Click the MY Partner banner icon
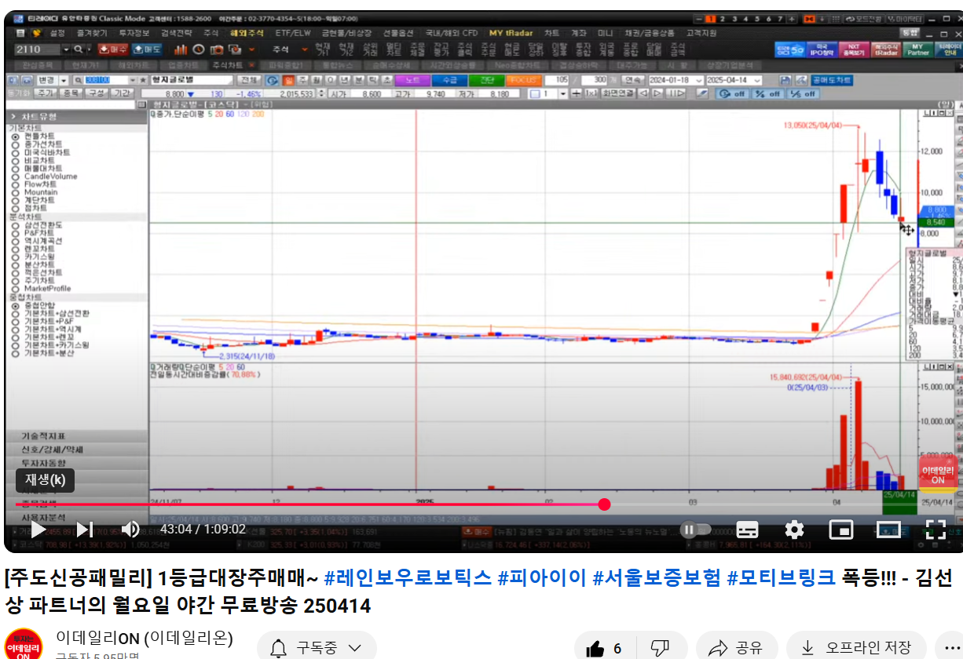Screen dimensions: 963x659 [x=917, y=49]
